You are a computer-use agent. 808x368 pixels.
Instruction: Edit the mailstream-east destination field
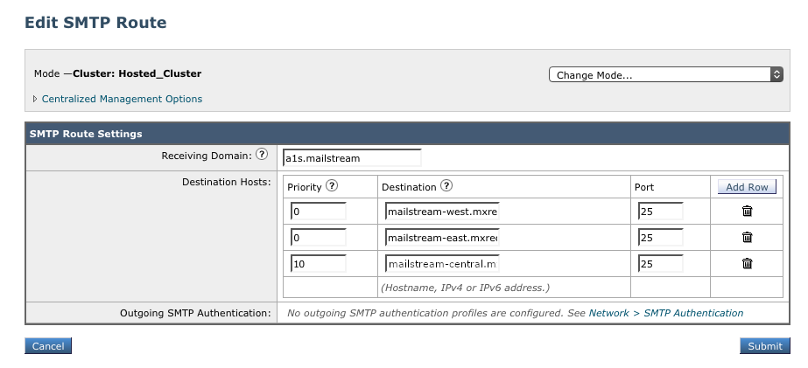coord(441,238)
